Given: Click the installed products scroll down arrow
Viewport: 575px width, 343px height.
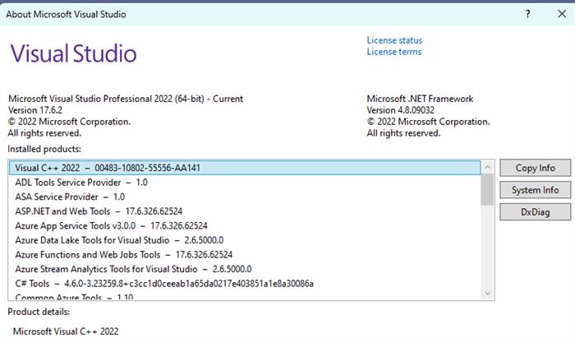Looking at the screenshot, I should (487, 293).
